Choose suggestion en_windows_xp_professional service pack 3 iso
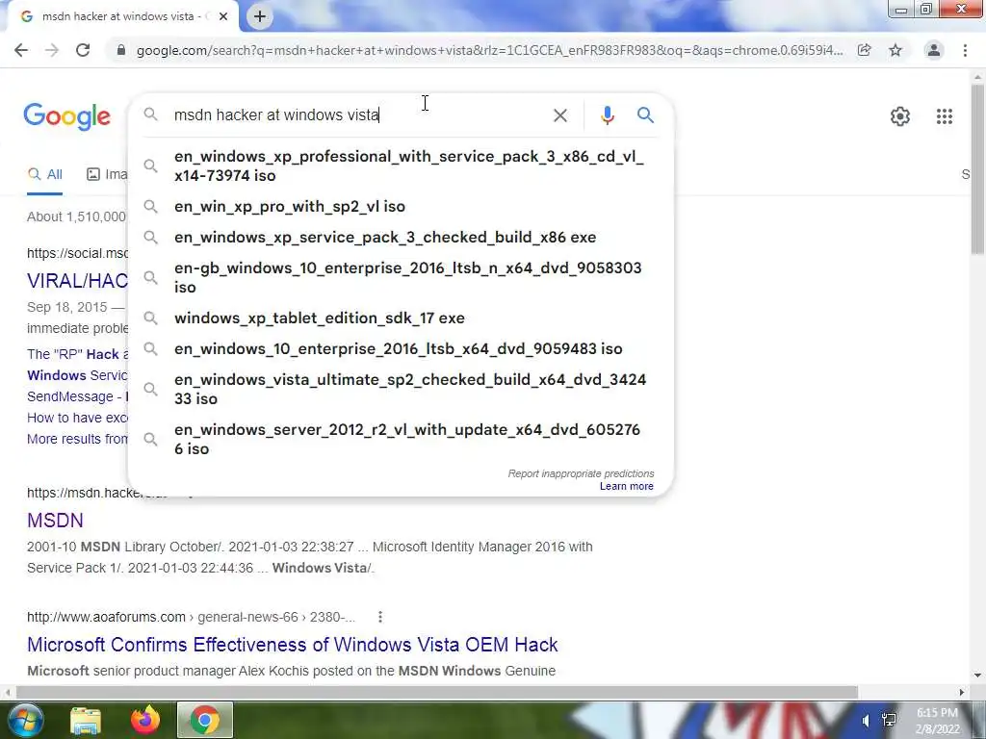This screenshot has width=986, height=739. coord(401,166)
